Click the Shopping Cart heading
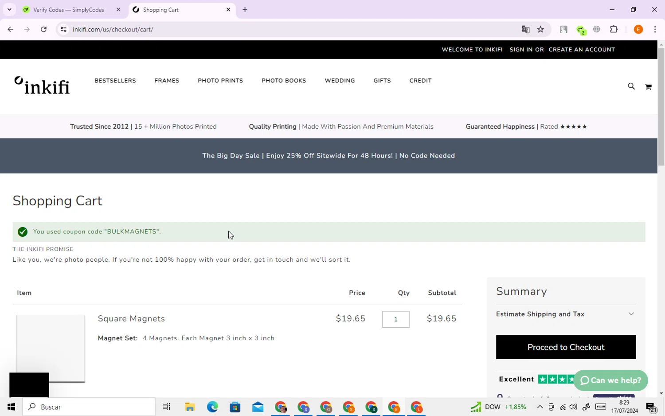Viewport: 665px width, 416px height. tap(58, 200)
